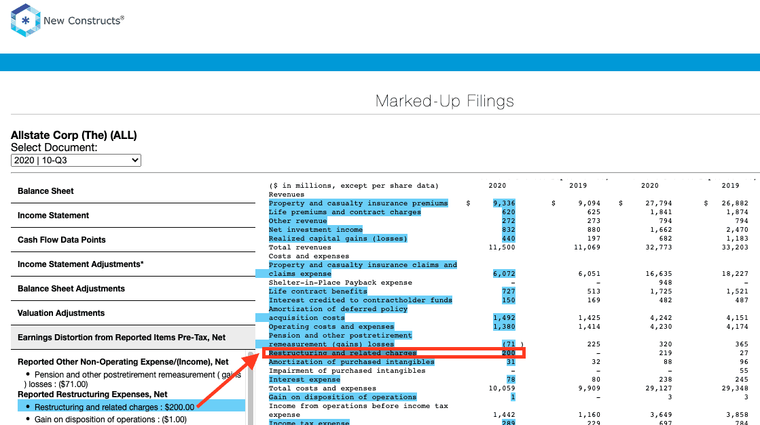Open Valuation Adjustments section
Viewport: 760px width, 425px height.
(x=133, y=313)
